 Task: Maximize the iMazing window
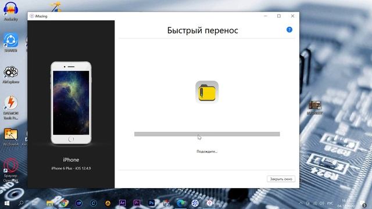pos(279,16)
